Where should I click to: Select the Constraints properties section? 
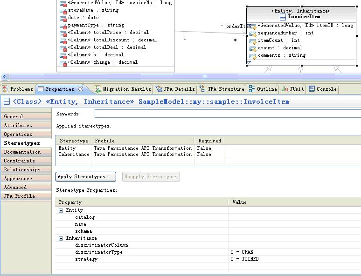[26, 161]
